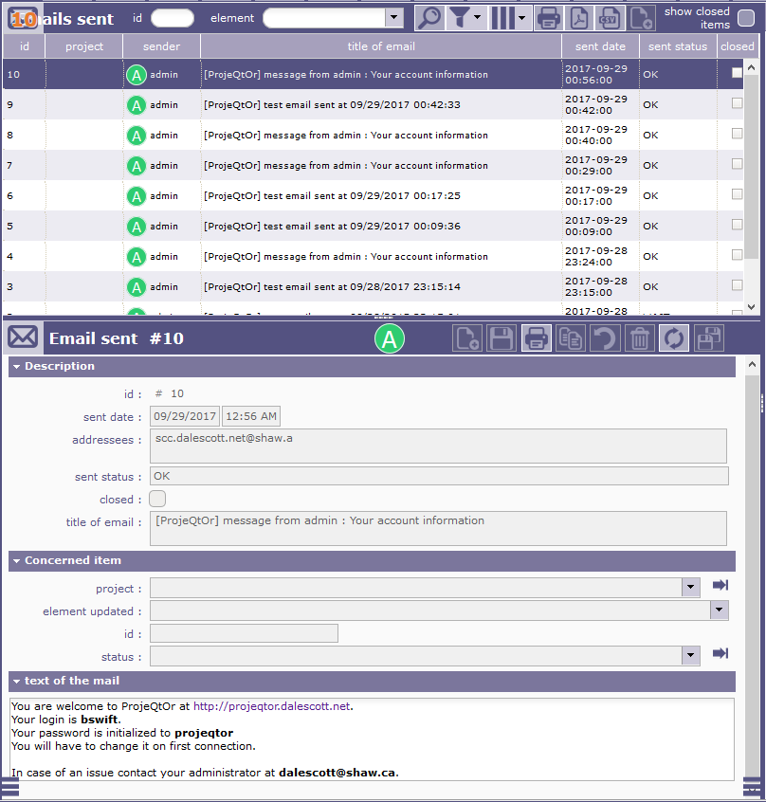The image size is (766, 802).
Task: Collapse the Description section header
Action: pos(17,366)
